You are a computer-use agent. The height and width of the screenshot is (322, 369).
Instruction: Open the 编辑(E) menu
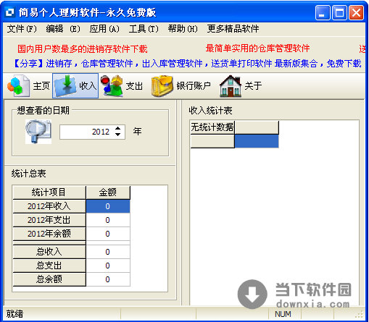(x=63, y=29)
